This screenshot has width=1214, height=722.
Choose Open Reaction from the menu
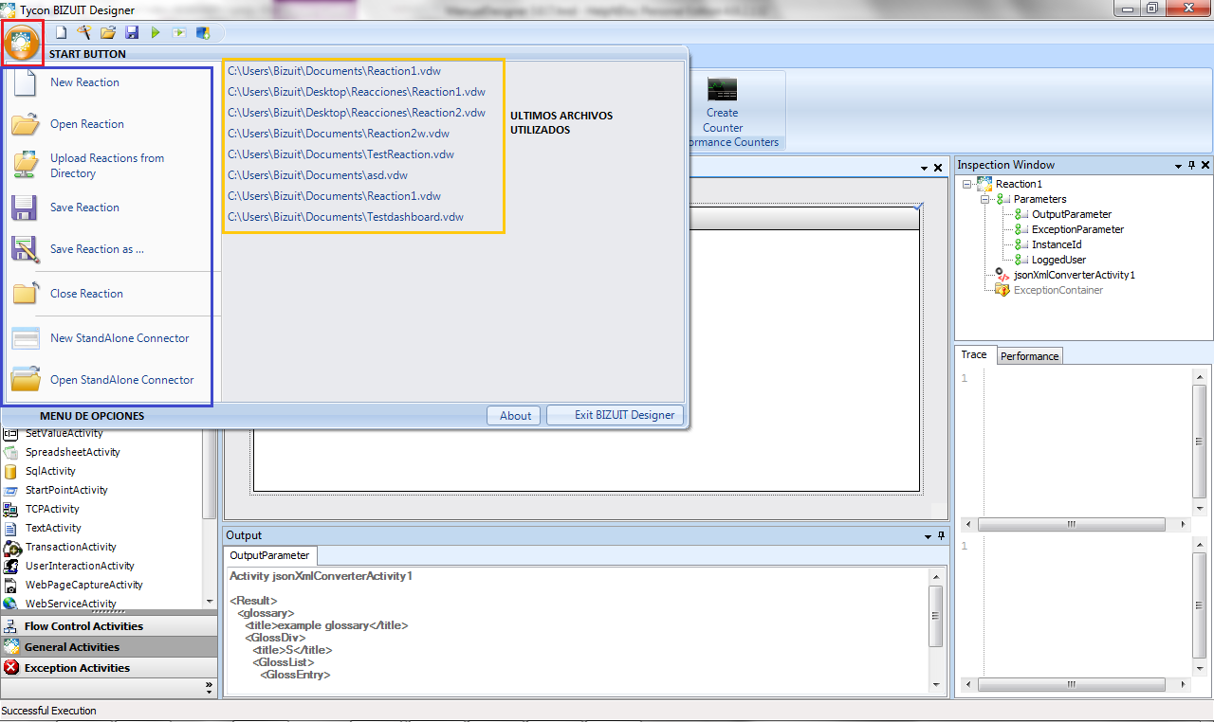[87, 124]
